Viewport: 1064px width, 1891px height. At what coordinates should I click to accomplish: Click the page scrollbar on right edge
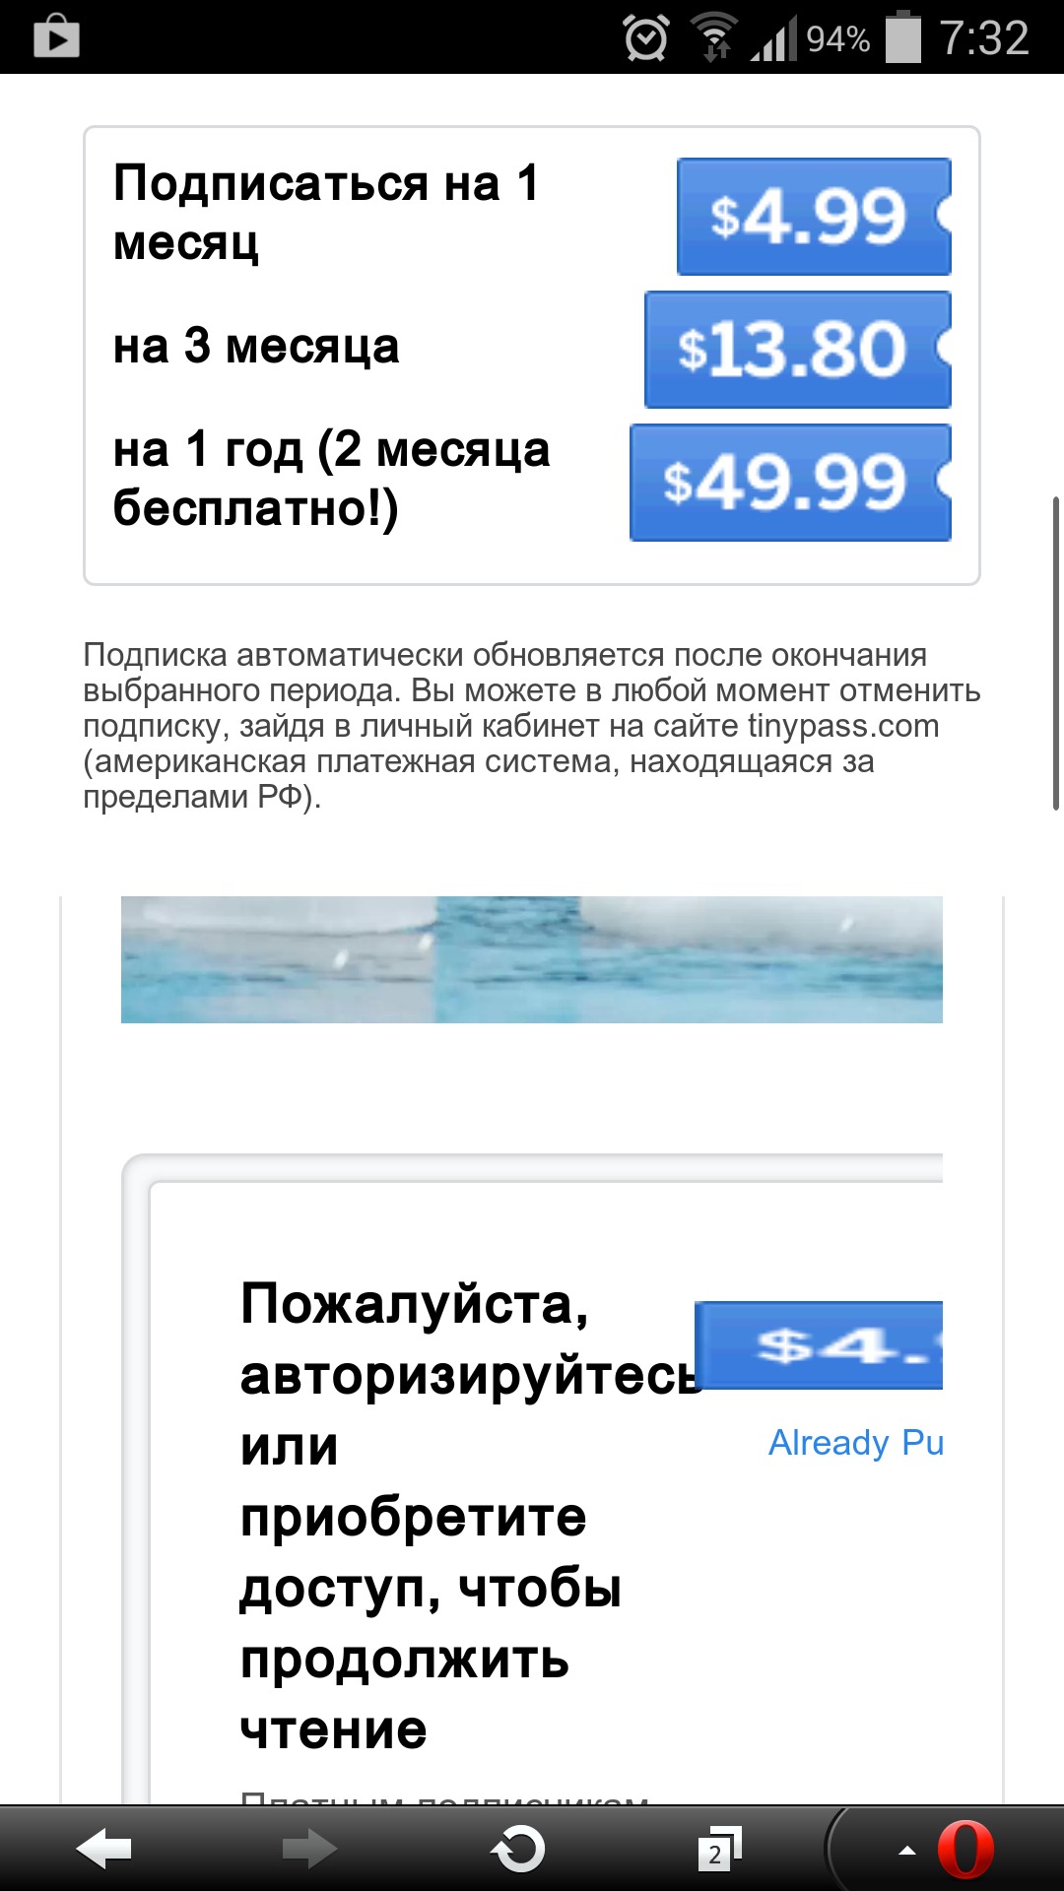[x=1056, y=653]
